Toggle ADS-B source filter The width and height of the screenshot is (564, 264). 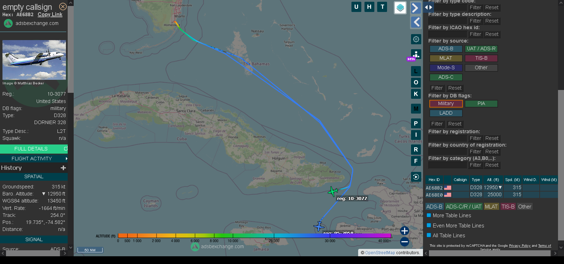(x=446, y=49)
